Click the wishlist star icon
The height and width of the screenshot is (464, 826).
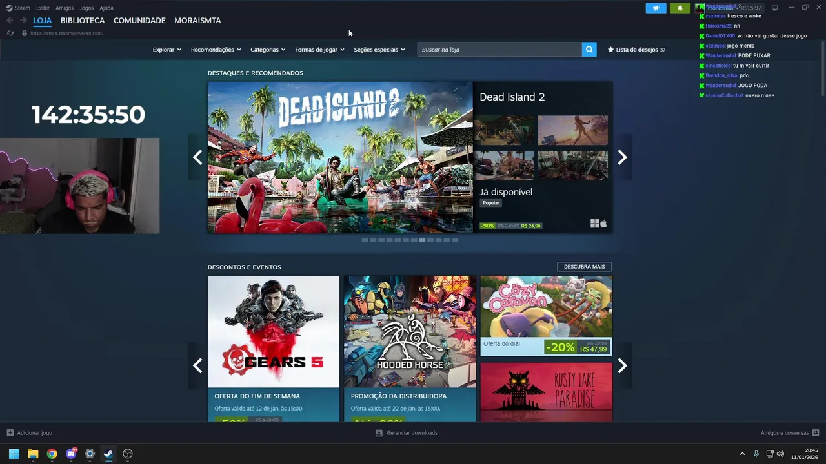point(610,50)
